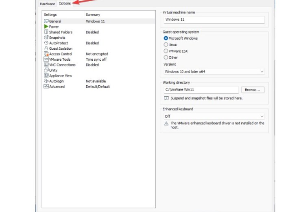Click the 'Default/Default' summary text
Screen dimensions: 301x212
(x=98, y=86)
